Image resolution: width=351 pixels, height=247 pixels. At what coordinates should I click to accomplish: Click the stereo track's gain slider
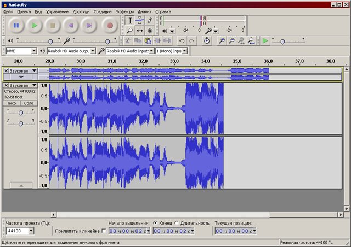[x=21, y=113]
